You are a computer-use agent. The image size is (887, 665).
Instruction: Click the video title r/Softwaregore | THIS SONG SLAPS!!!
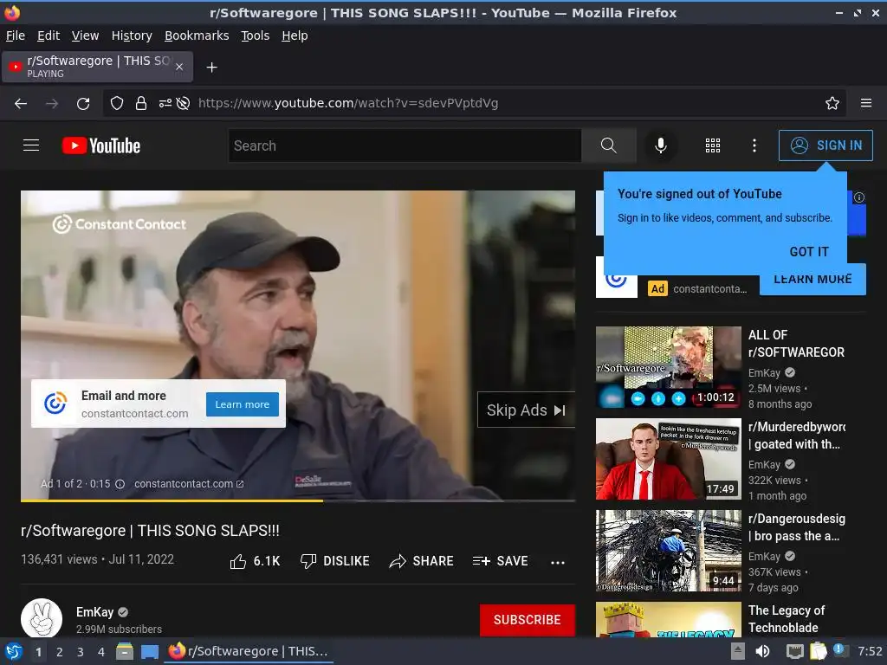[150, 531]
